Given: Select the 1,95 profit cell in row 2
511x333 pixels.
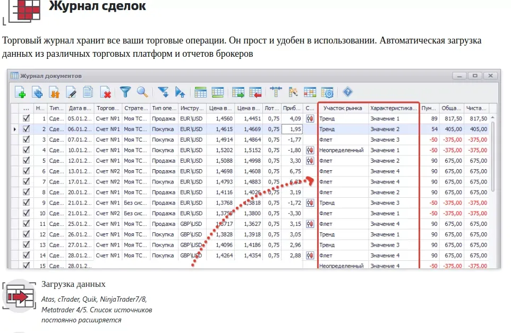Looking at the screenshot, I should [292, 129].
